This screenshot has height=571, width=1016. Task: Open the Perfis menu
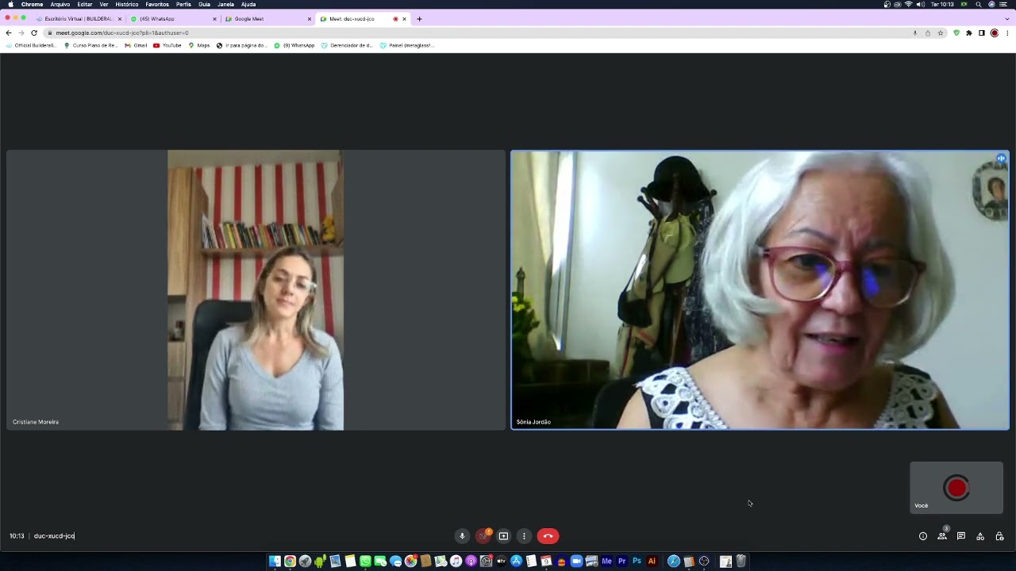(x=183, y=4)
